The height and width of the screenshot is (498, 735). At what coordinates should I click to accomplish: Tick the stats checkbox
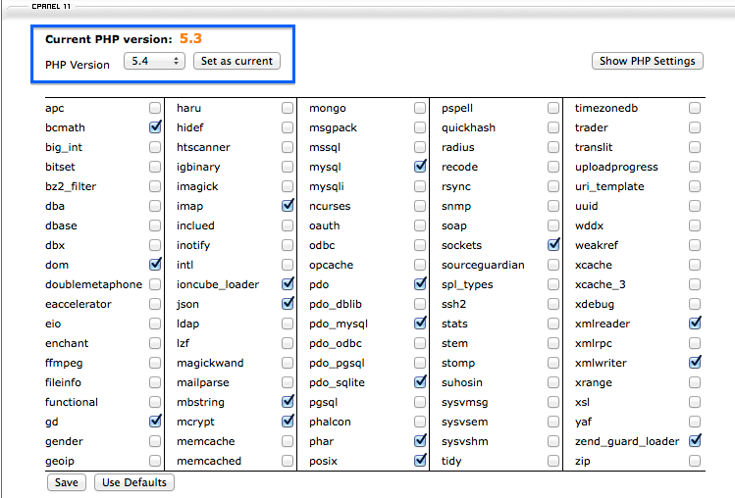(553, 324)
